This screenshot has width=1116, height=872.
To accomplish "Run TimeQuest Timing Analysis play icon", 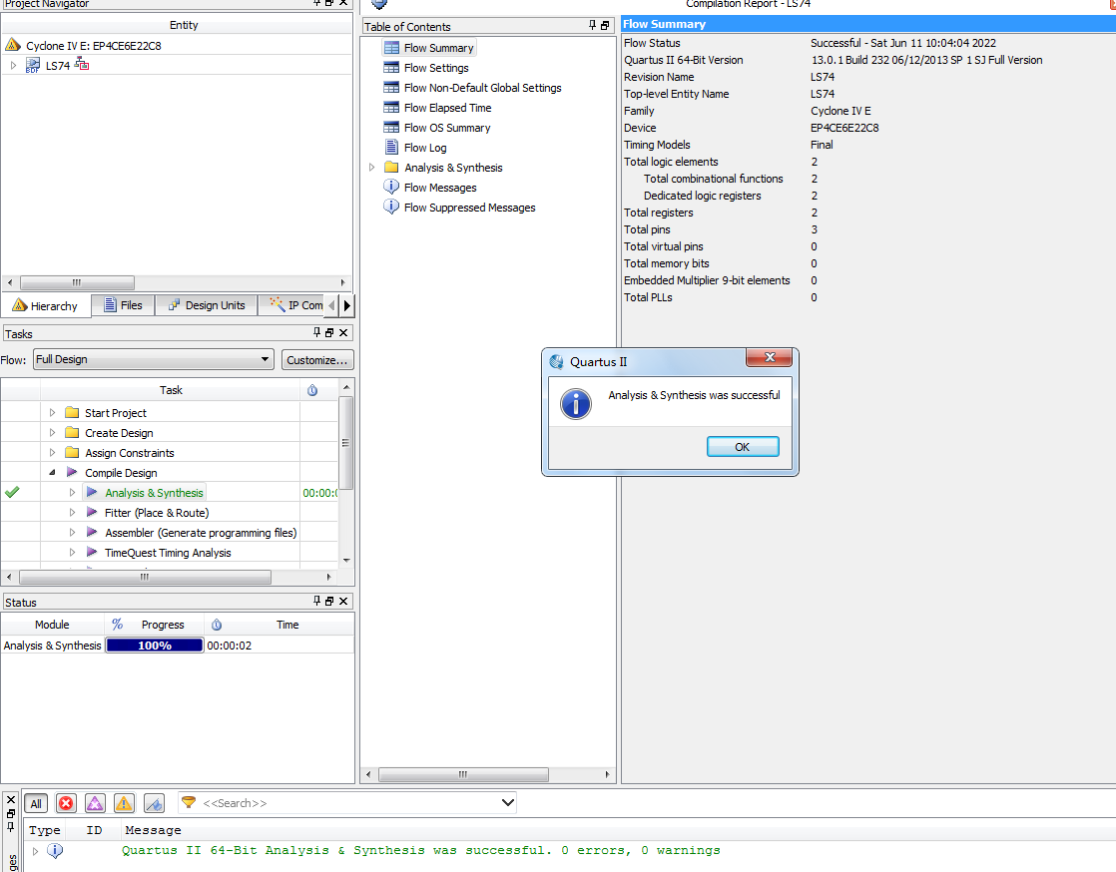I will pyautogui.click(x=92, y=552).
